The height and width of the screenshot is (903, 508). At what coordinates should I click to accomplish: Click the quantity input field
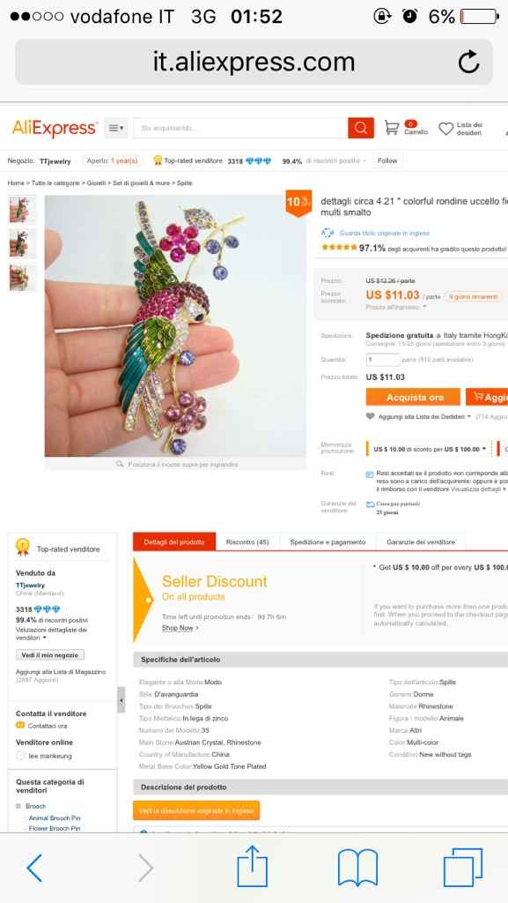383,360
